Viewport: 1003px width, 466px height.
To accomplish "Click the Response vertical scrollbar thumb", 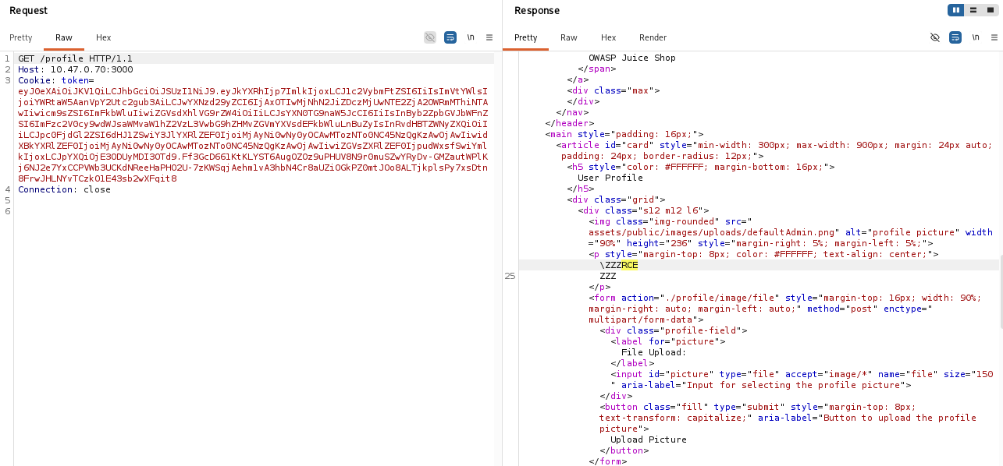I will pyautogui.click(x=1000, y=291).
